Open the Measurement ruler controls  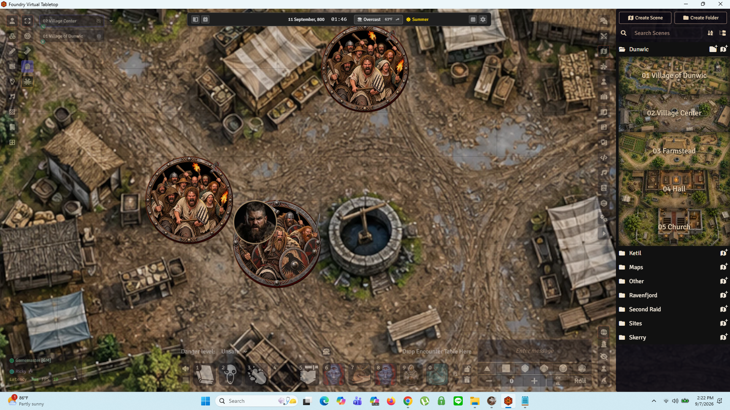(x=27, y=51)
